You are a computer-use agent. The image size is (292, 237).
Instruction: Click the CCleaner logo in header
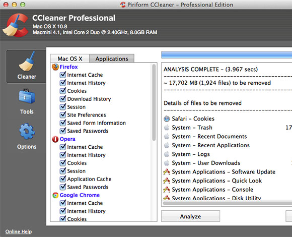point(16,25)
